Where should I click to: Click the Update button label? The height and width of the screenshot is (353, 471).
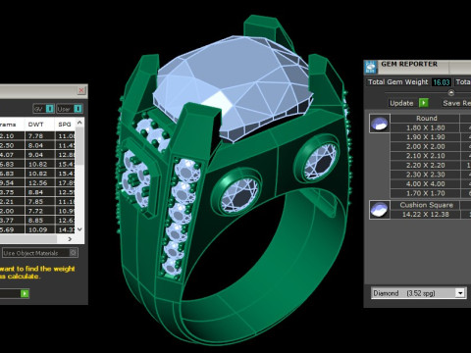tap(401, 103)
